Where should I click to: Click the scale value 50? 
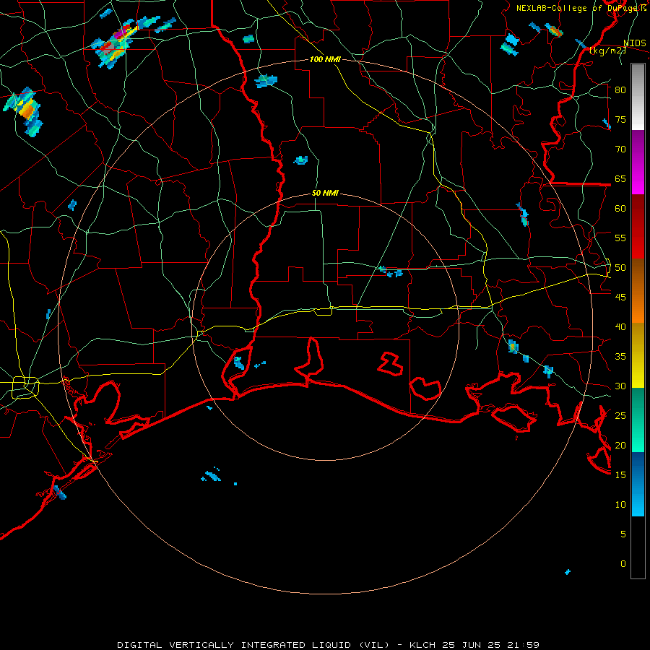tap(620, 268)
